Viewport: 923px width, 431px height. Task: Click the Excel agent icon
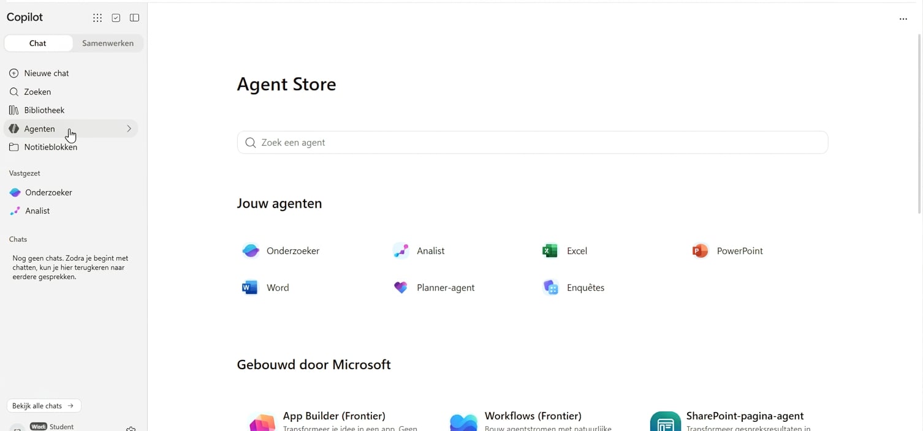tap(550, 250)
